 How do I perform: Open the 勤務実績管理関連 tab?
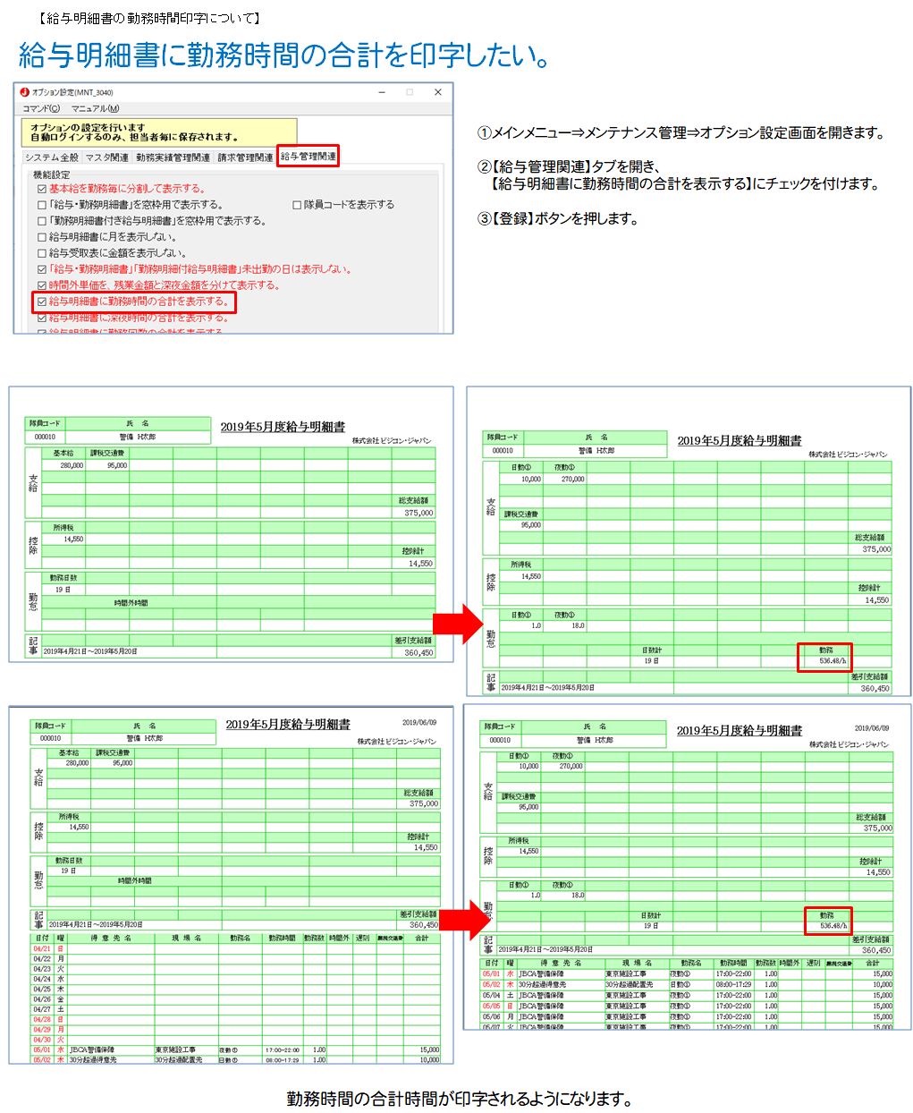point(173,157)
